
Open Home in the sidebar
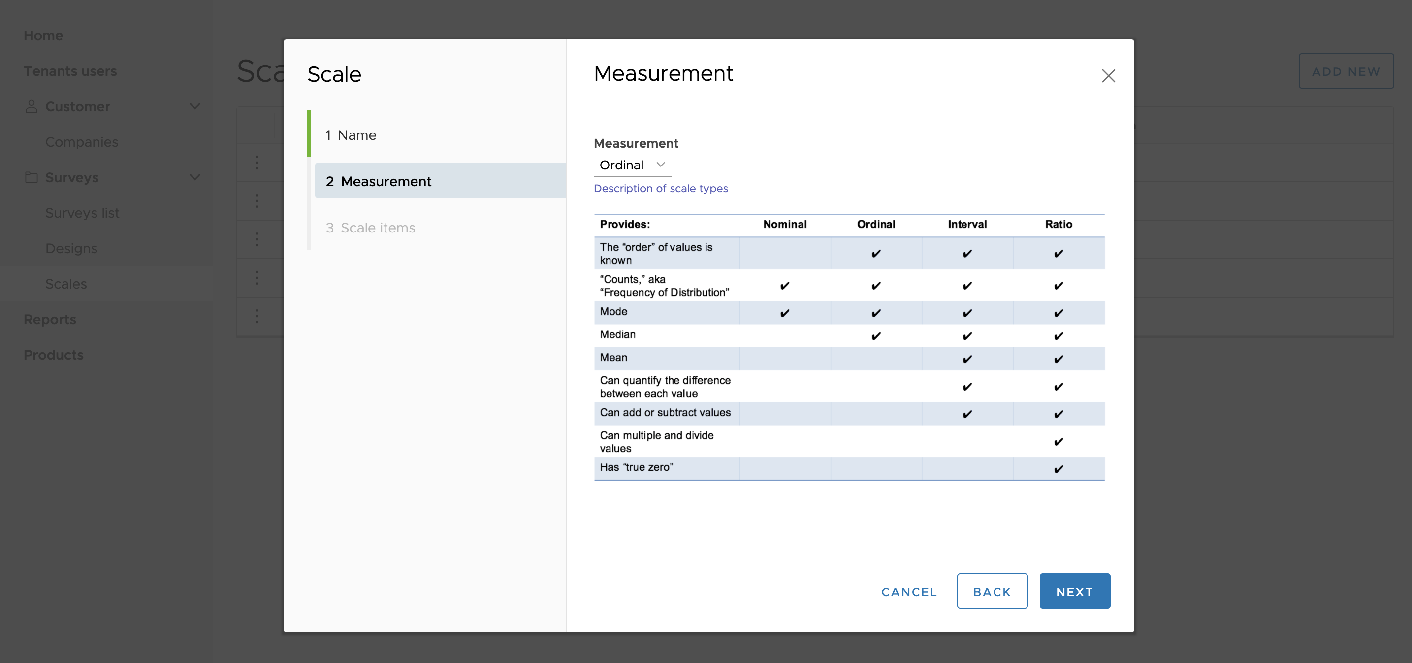click(43, 35)
